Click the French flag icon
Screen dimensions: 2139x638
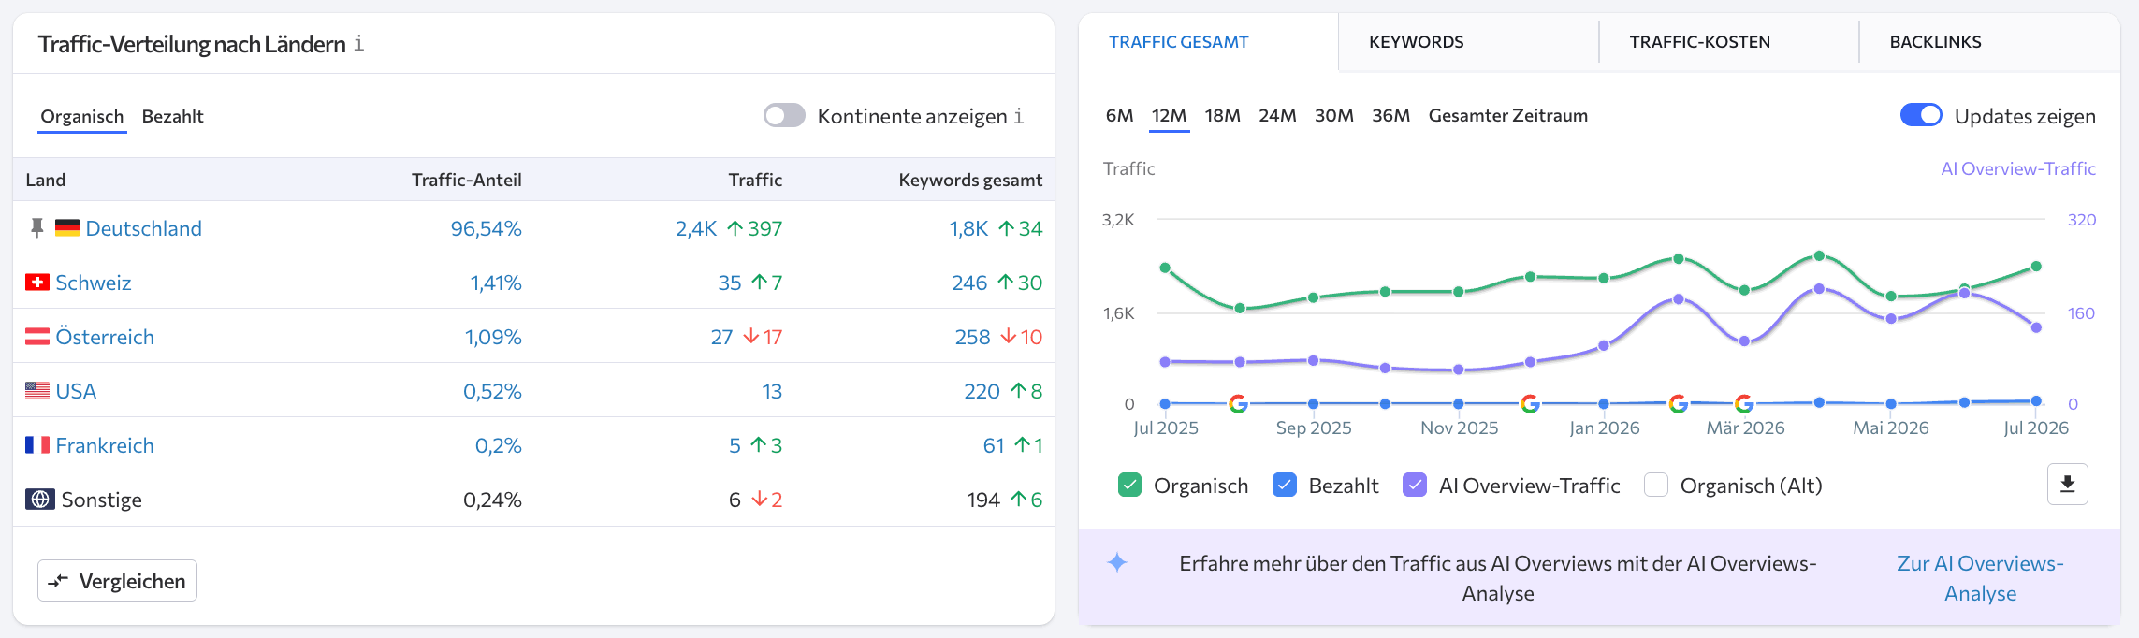[37, 445]
